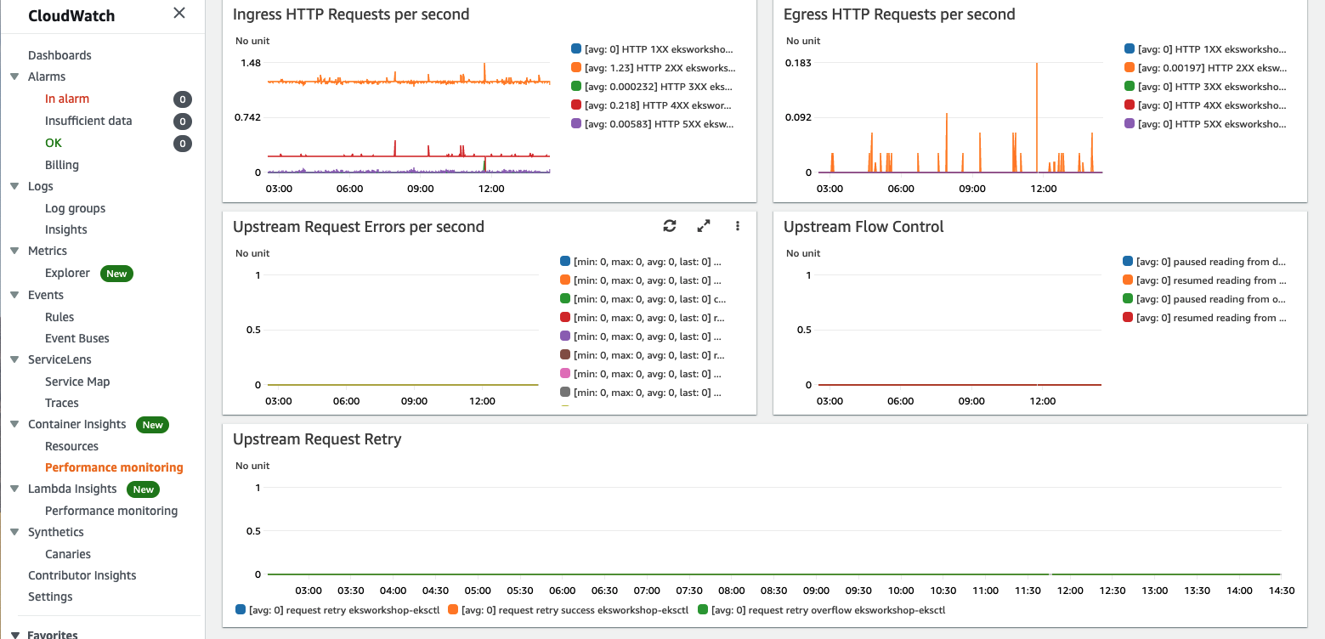Toggle Egress HTTP 2XX orange legend swatch

1130,68
